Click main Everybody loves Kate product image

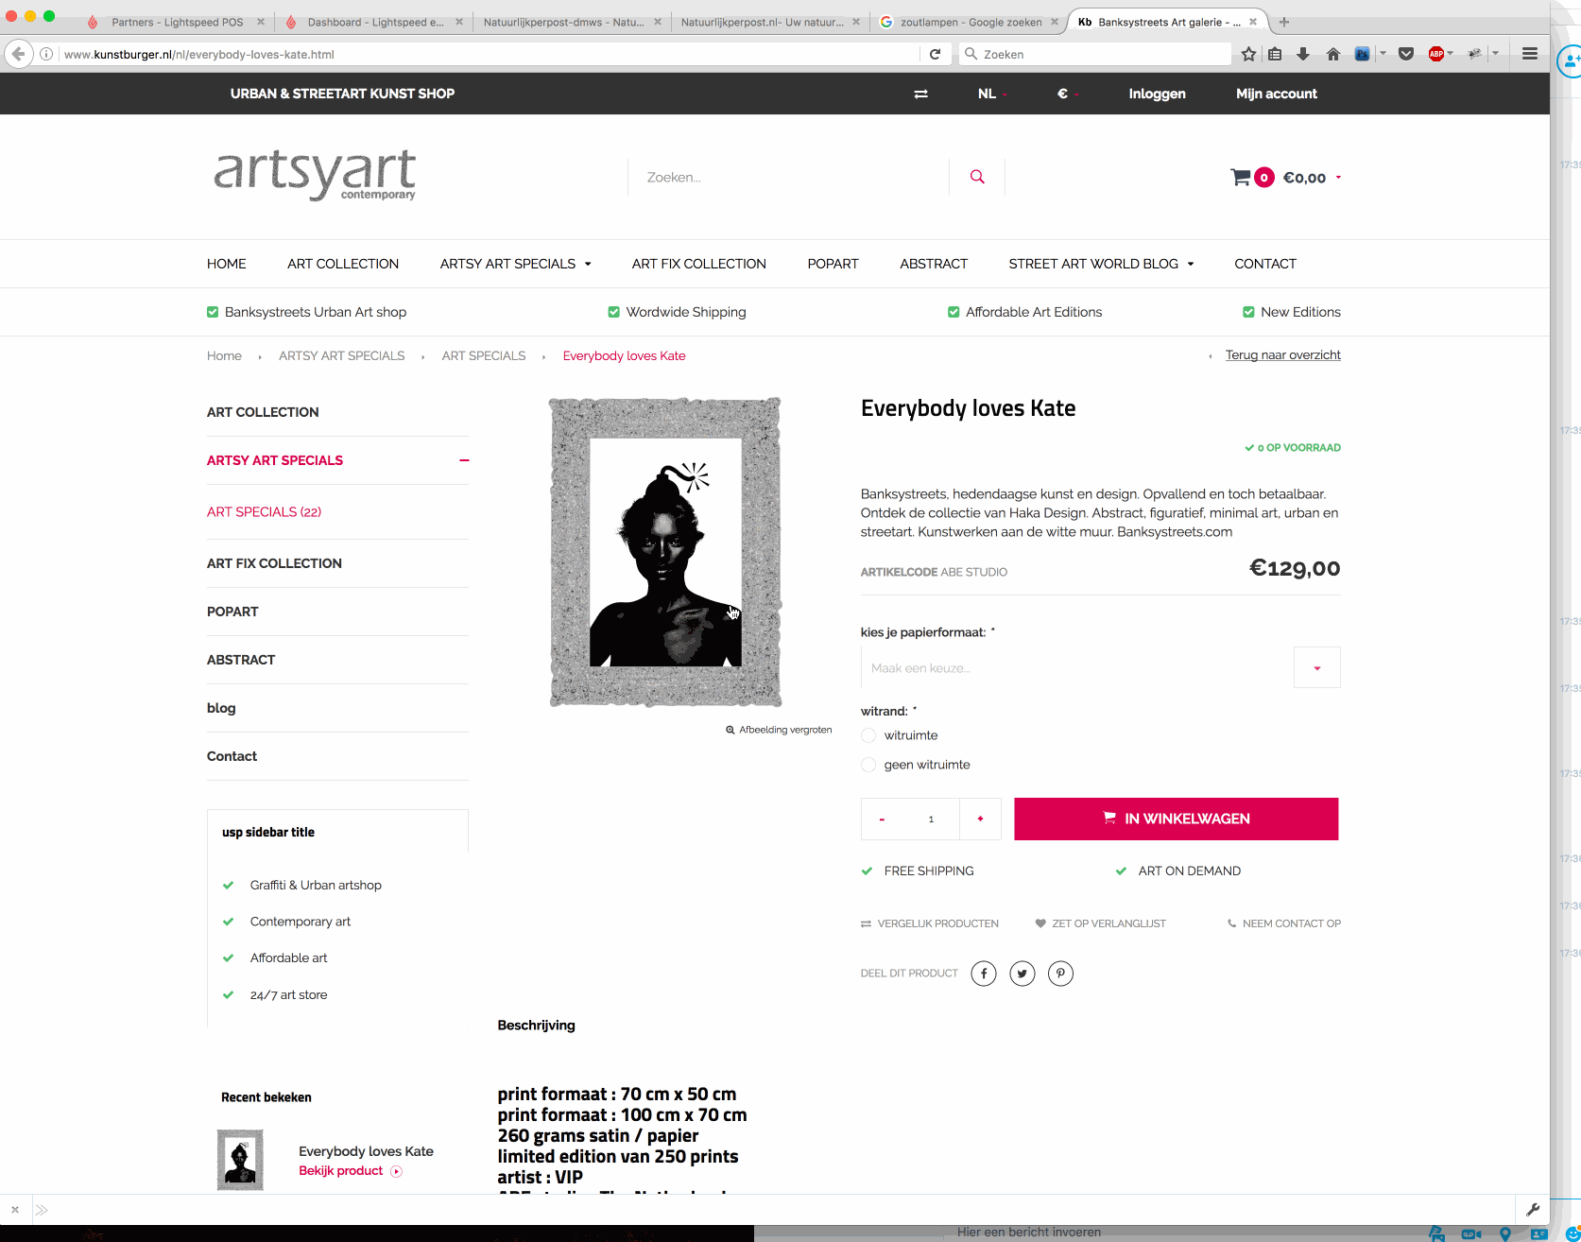click(665, 552)
